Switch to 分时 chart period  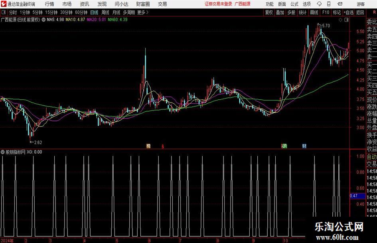[13, 12]
